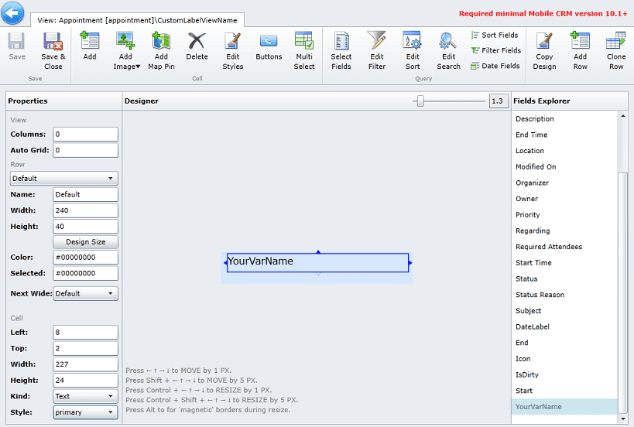Screen dimensions: 634x427
Task: Click the Multi Select icon
Action: (304, 41)
